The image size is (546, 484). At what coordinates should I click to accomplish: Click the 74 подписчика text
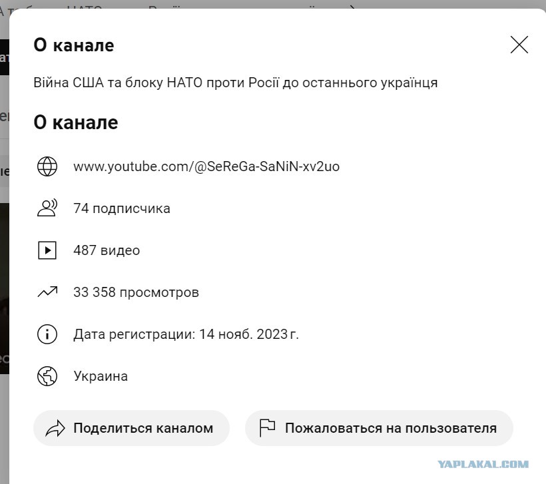[x=122, y=208]
